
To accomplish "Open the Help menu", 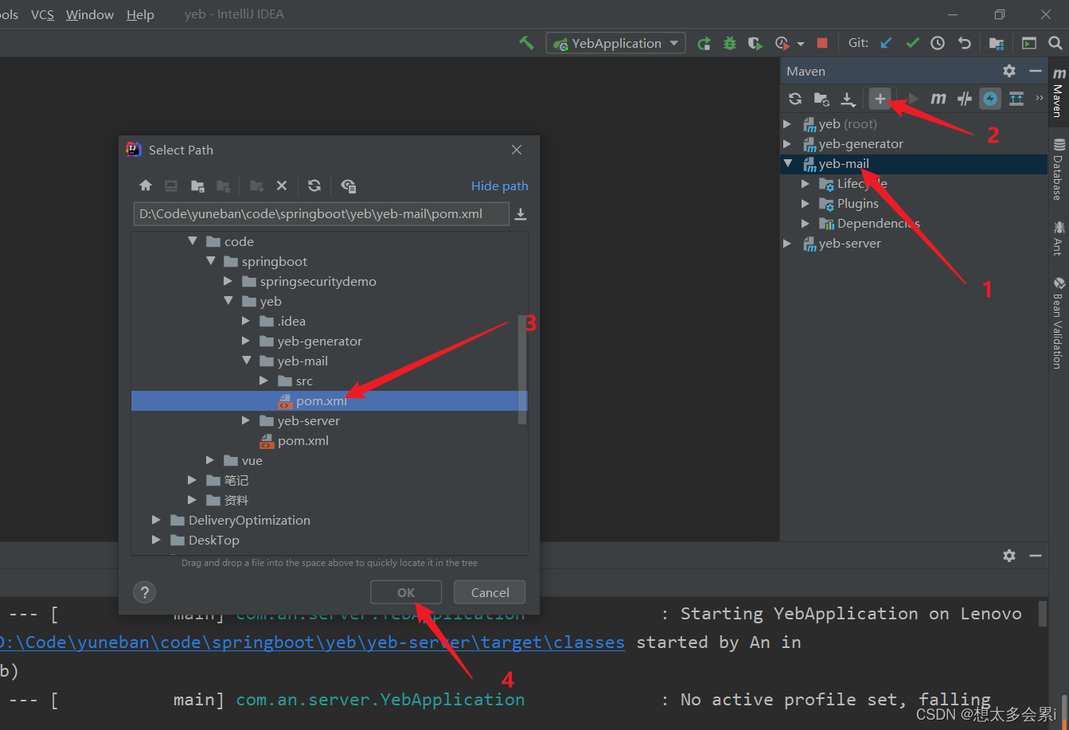I will [140, 14].
